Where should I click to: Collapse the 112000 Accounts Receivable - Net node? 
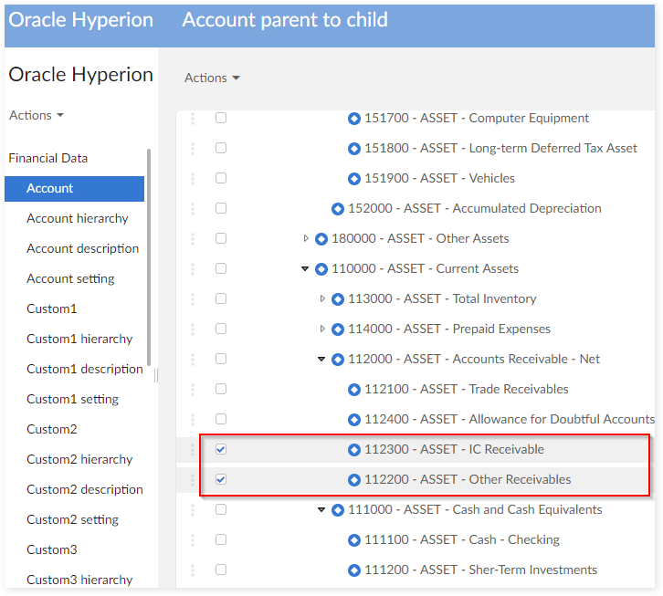click(x=321, y=360)
